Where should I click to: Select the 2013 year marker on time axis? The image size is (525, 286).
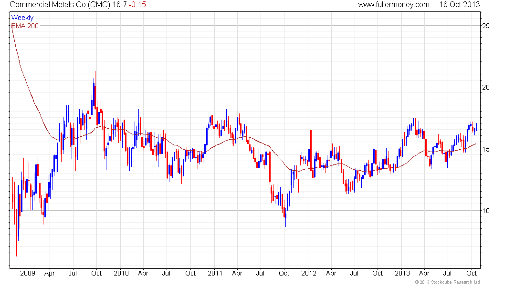[x=402, y=274]
